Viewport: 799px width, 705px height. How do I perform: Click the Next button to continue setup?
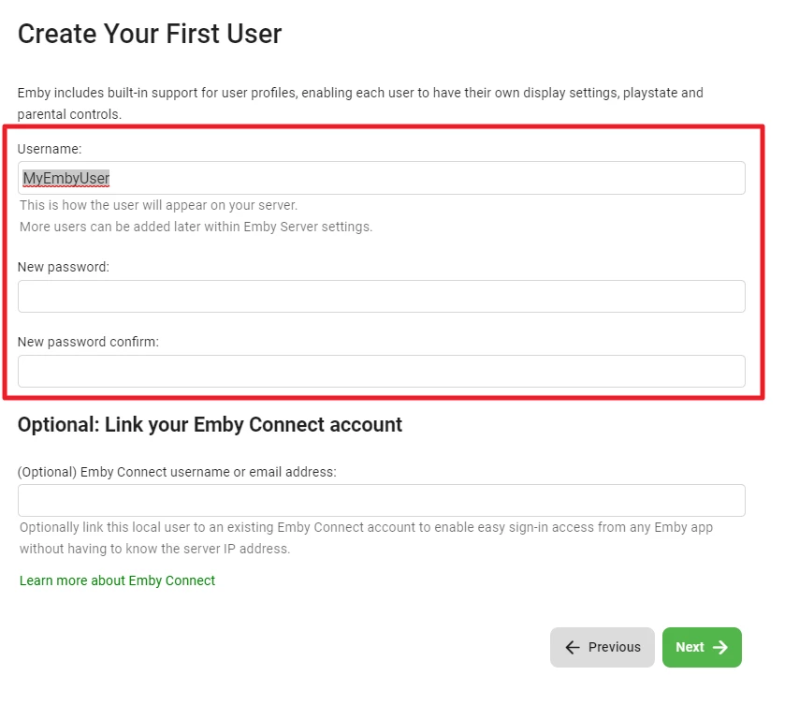[x=700, y=647]
